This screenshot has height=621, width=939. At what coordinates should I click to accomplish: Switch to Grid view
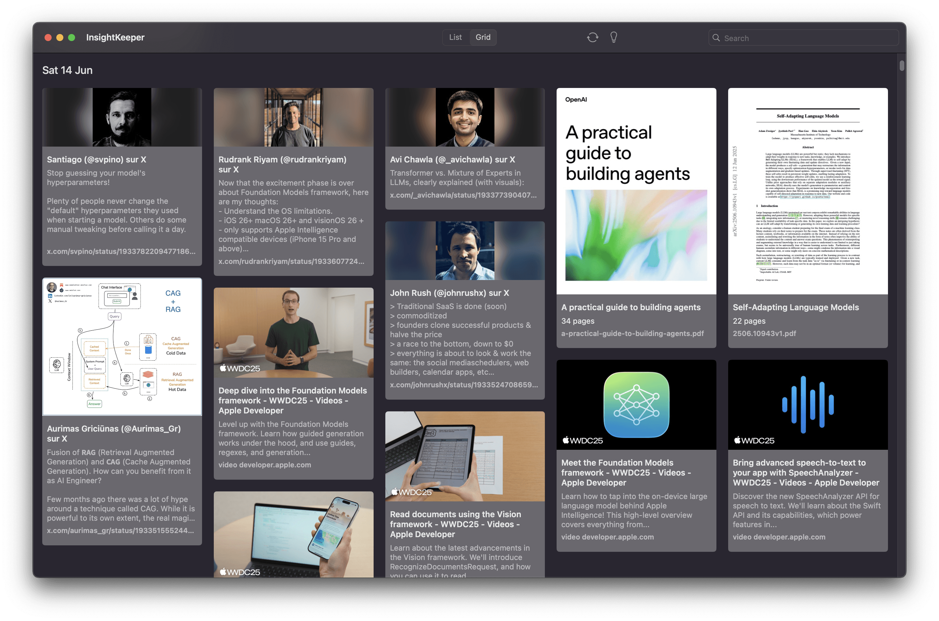tap(483, 37)
